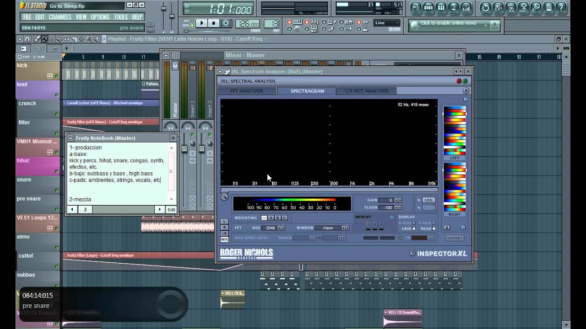The height and width of the screenshot is (329, 586).
Task: Toggle the recording countdown 321 switch
Action: coord(307,22)
